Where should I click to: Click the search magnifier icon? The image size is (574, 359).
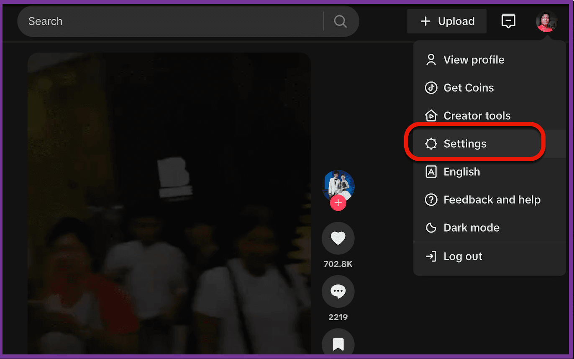point(340,21)
